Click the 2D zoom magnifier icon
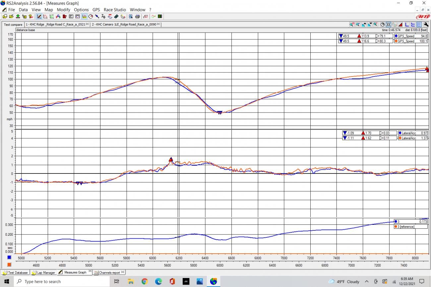Viewport: 431px width, 287px height. point(352,24)
